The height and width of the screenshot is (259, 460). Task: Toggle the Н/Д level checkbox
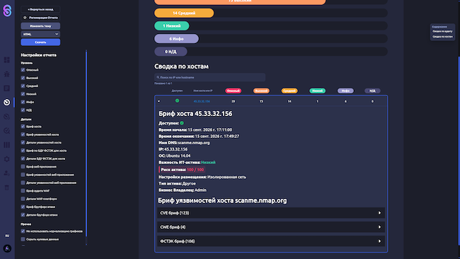(x=23, y=110)
